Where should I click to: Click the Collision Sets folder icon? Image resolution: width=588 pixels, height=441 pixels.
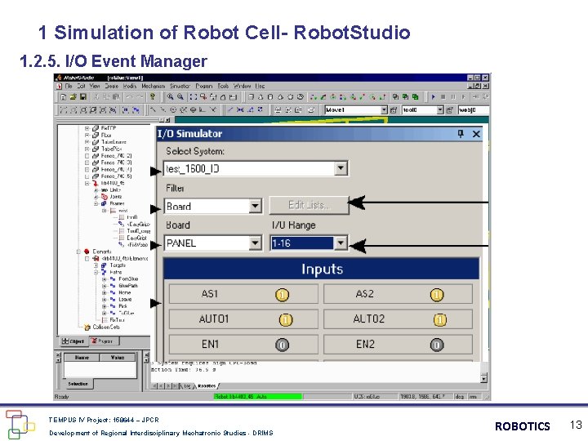click(x=87, y=327)
